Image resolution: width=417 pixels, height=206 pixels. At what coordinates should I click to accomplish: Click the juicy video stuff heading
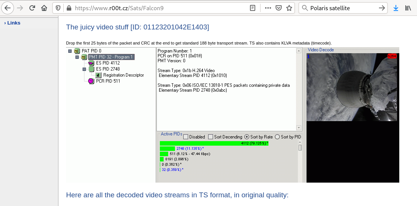click(x=138, y=27)
